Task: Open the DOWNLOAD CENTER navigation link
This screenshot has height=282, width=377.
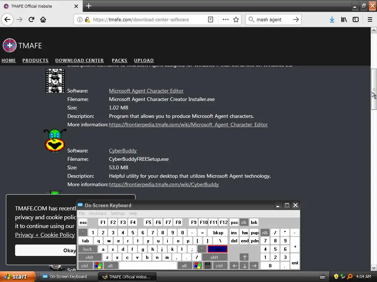Action: [80, 61]
